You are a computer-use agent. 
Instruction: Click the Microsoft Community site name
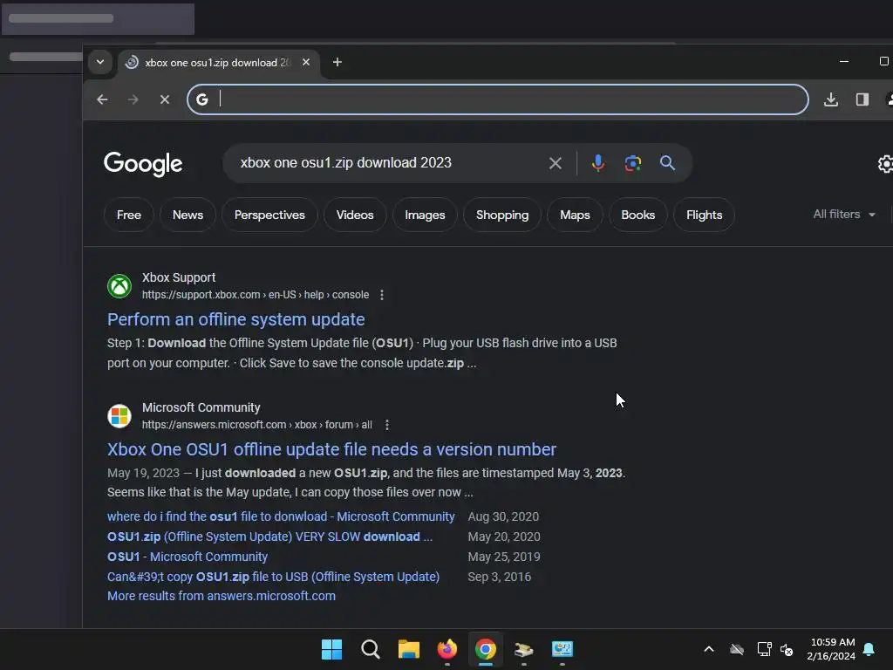click(x=201, y=407)
